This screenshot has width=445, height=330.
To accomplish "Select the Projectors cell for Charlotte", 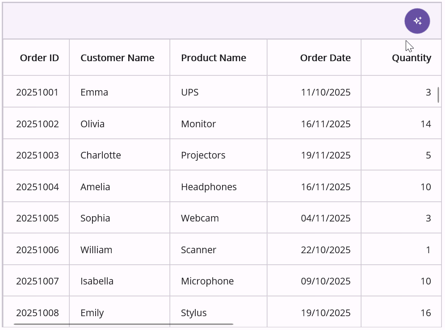I will 203,155.
